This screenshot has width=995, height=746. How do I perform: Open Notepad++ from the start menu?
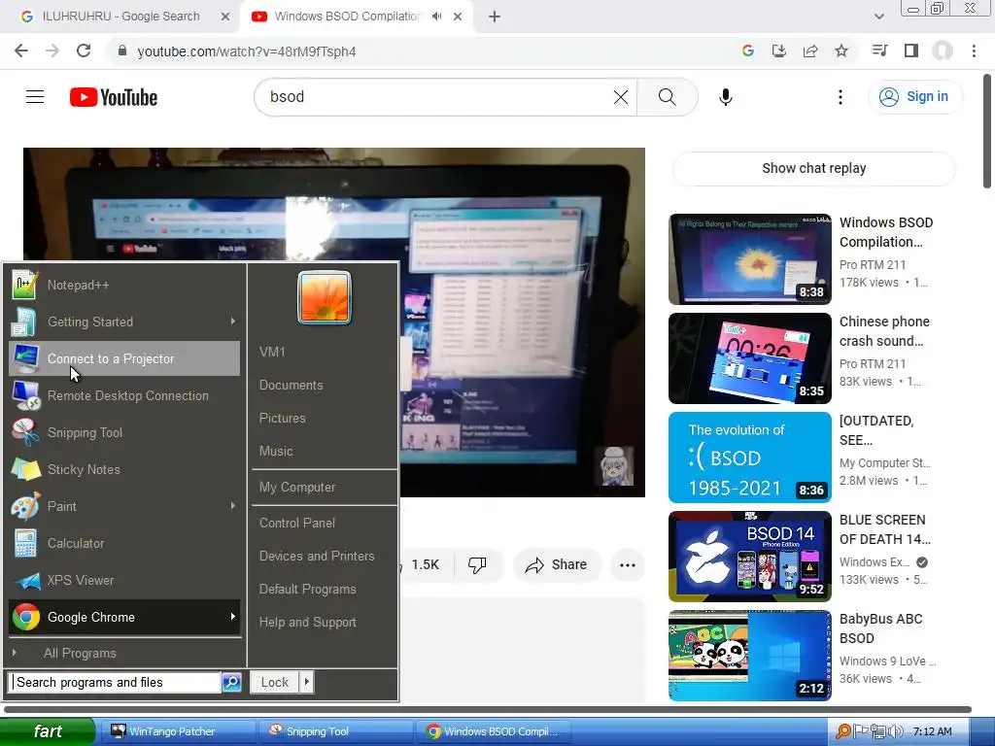pyautogui.click(x=124, y=286)
